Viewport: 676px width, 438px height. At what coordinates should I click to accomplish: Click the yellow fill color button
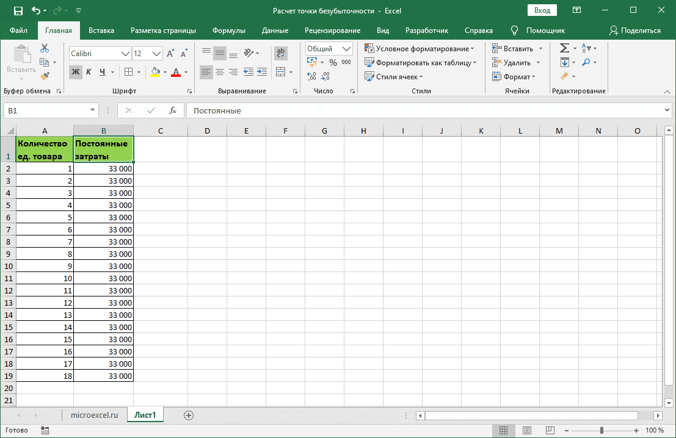(x=155, y=72)
